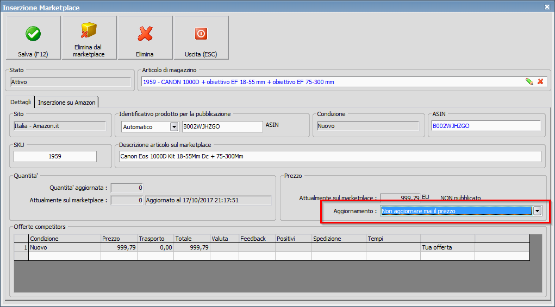Click the Tua offerta cell
The height and width of the screenshot is (307, 555).
point(447,247)
